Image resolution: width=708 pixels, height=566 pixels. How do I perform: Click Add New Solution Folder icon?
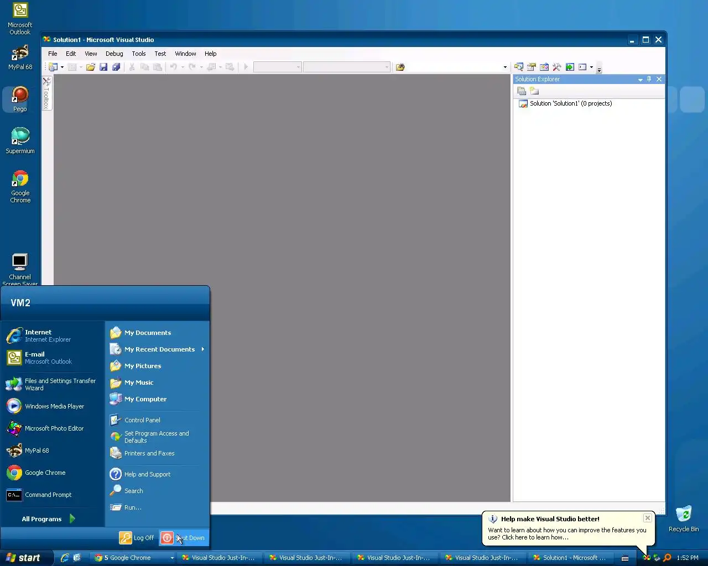pyautogui.click(x=534, y=91)
